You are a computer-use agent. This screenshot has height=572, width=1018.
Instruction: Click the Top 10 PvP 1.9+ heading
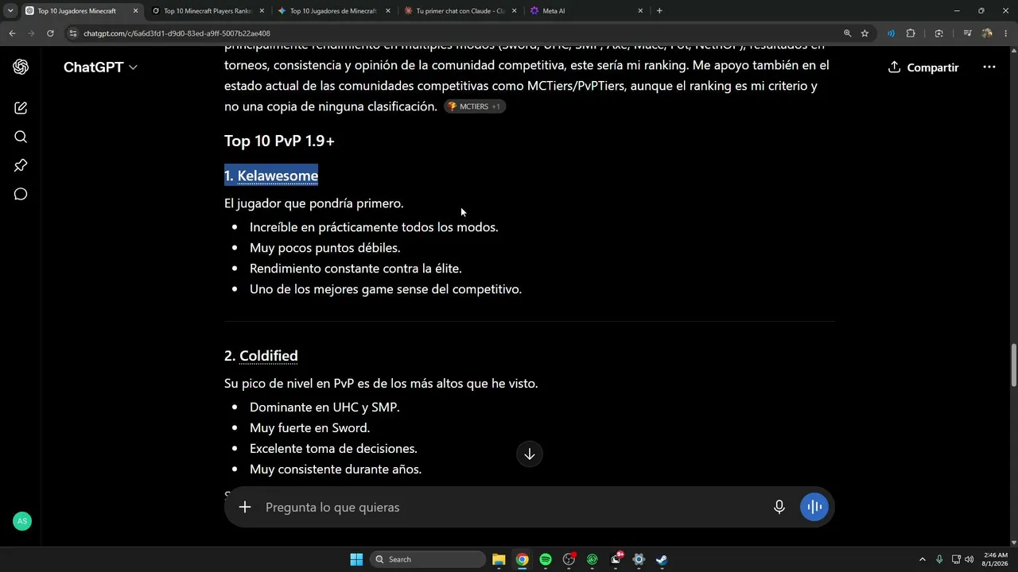(279, 141)
